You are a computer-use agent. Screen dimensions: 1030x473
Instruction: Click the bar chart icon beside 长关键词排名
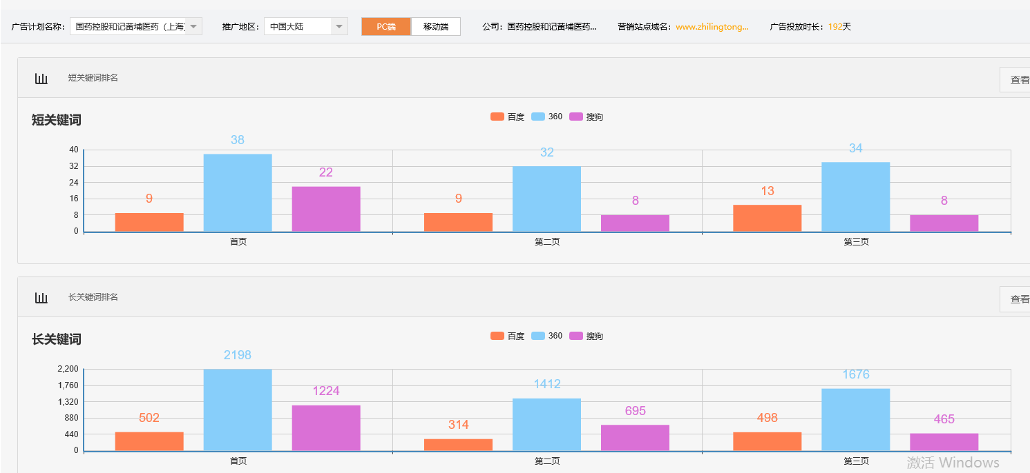[x=41, y=298]
